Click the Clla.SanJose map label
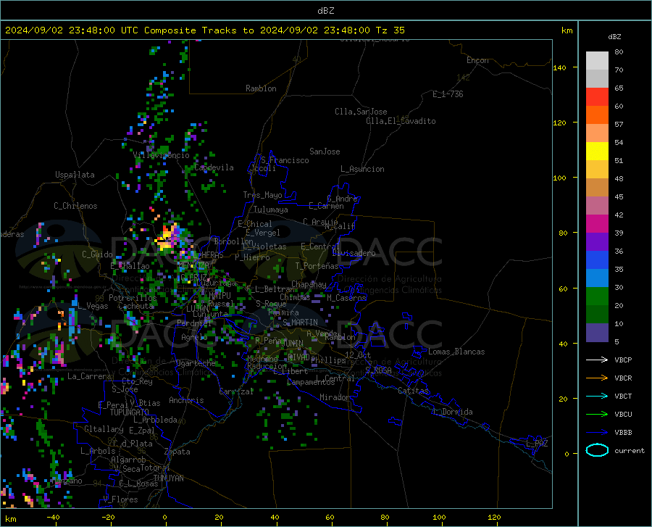This screenshot has width=652, height=527. pyautogui.click(x=361, y=112)
